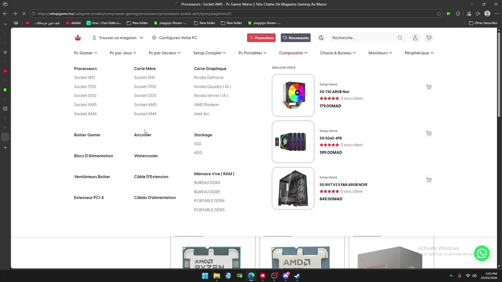Open BUREAU DDR5 memory category
This screenshot has width=502, height=282.
tap(207, 192)
